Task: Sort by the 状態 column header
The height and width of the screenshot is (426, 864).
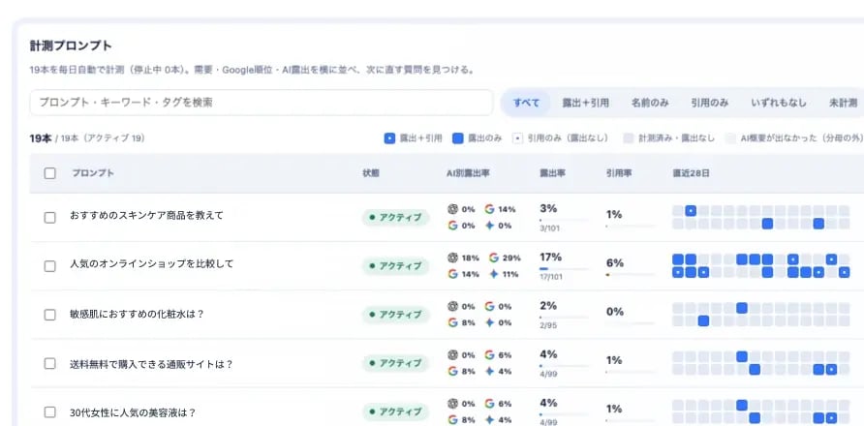Action: click(371, 173)
